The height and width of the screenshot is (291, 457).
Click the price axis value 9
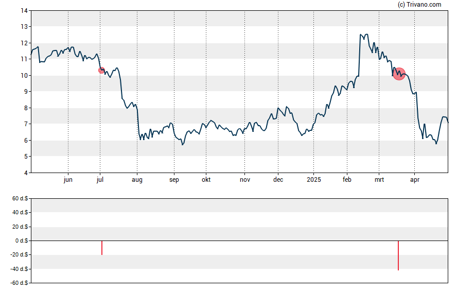pyautogui.click(x=26, y=92)
